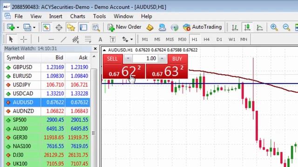Select the Horizontal Line drawing tool
The image size is (298, 167).
point(51,39)
